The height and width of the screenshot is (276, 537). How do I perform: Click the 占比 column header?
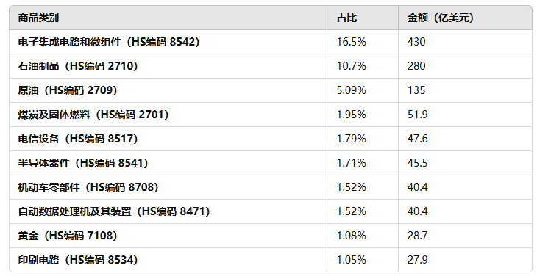coord(363,18)
